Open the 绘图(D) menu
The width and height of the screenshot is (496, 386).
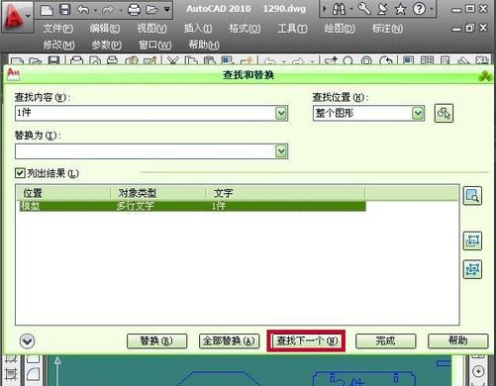click(340, 29)
